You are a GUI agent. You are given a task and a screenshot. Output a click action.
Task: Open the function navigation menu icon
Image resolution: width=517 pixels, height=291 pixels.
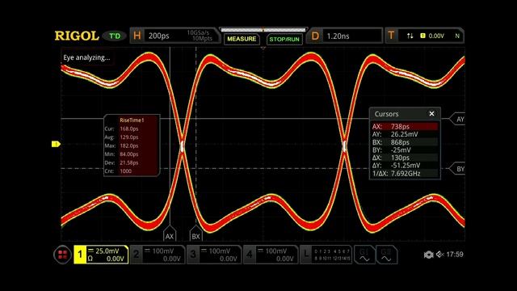62,255
